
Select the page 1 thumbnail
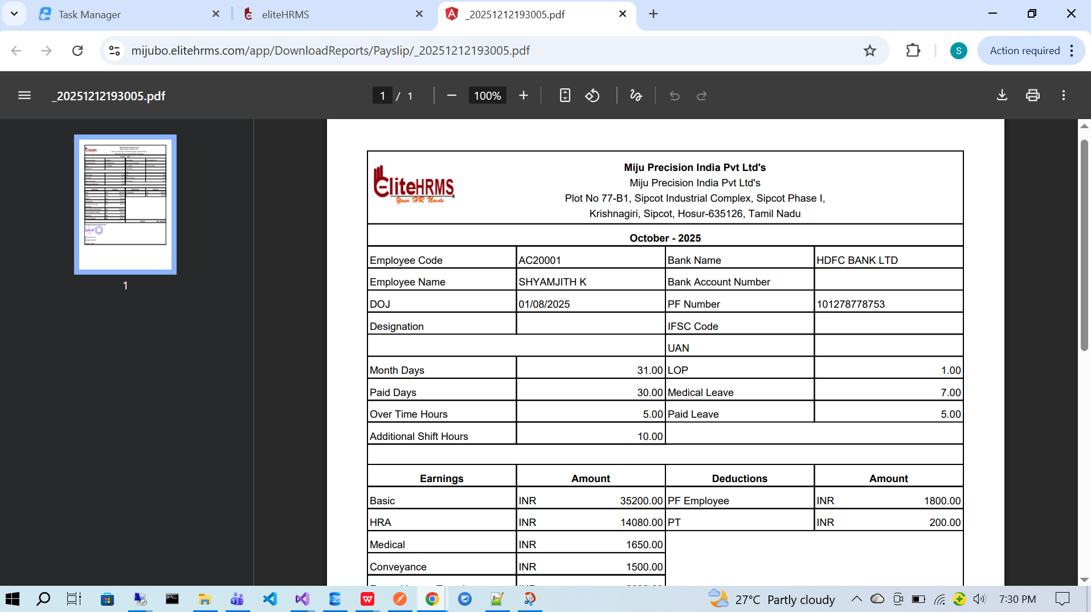(125, 205)
